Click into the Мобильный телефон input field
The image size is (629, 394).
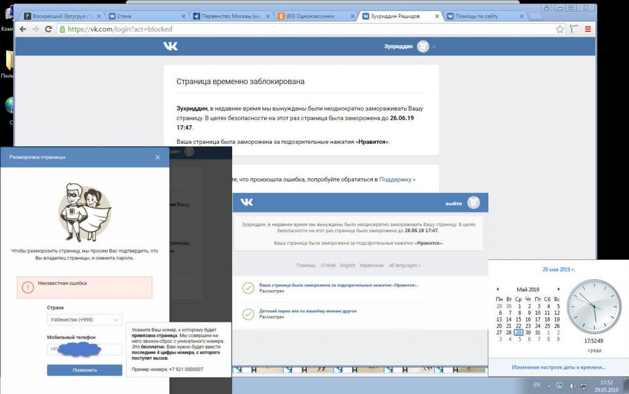pyautogui.click(x=85, y=349)
